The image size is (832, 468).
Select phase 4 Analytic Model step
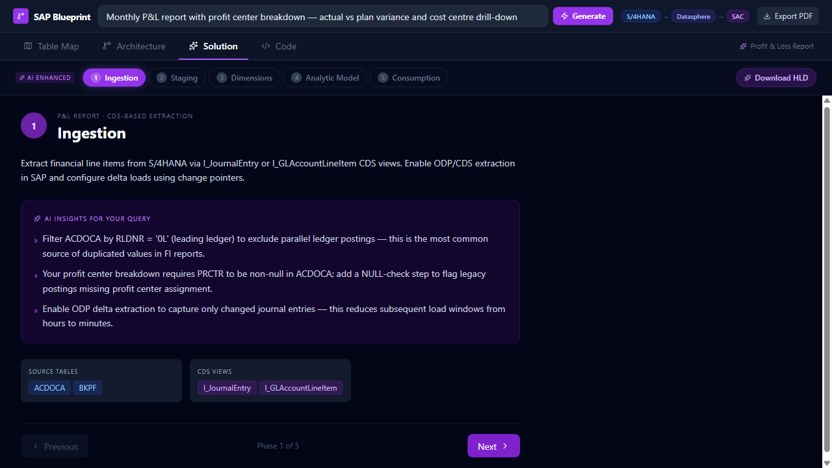click(x=325, y=78)
